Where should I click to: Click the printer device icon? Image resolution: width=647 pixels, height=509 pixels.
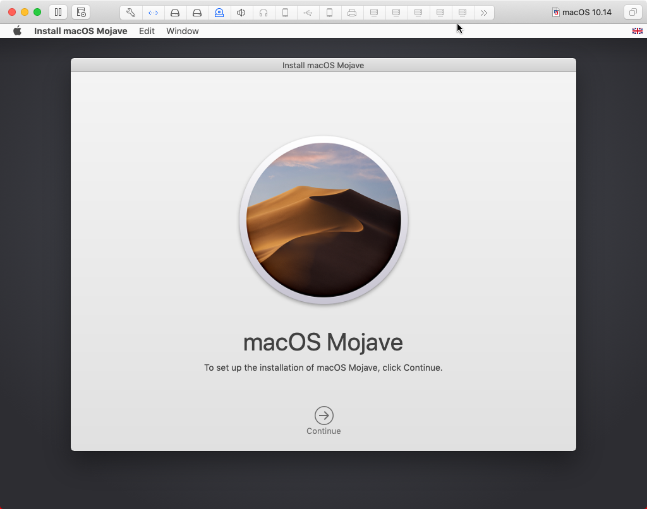coord(352,12)
